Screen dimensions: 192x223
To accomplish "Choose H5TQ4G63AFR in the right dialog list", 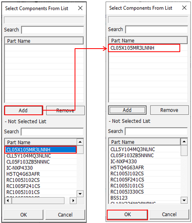I will [144, 167].
